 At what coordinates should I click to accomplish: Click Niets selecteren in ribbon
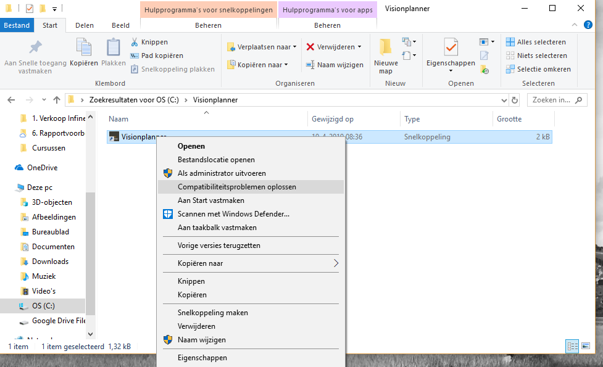tap(536, 56)
